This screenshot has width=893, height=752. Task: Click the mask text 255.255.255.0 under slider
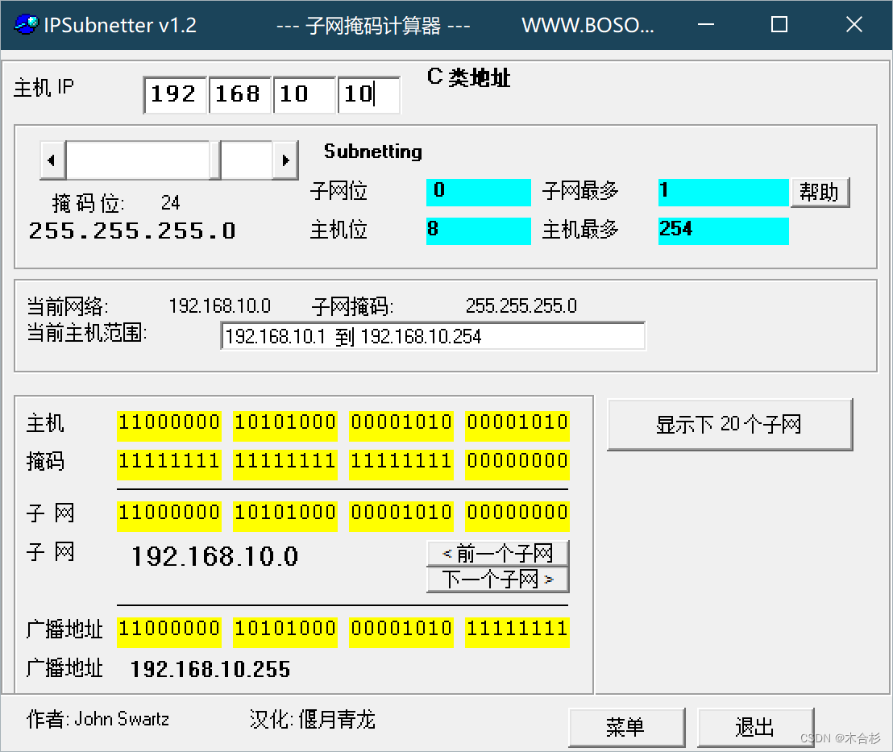tap(132, 231)
